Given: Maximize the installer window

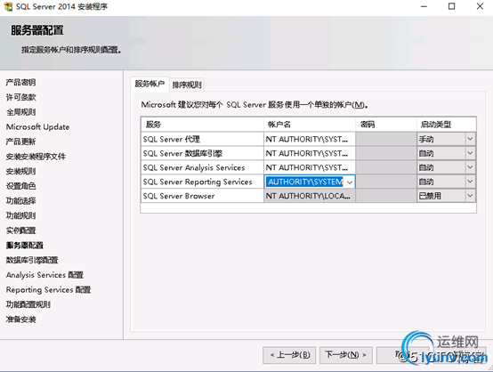Looking at the screenshot, I should point(451,6).
